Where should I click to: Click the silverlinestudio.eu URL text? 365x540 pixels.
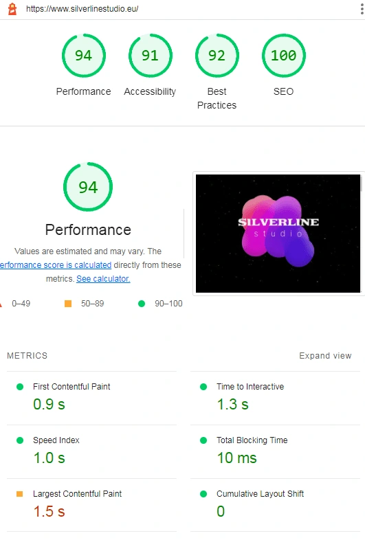82,9
